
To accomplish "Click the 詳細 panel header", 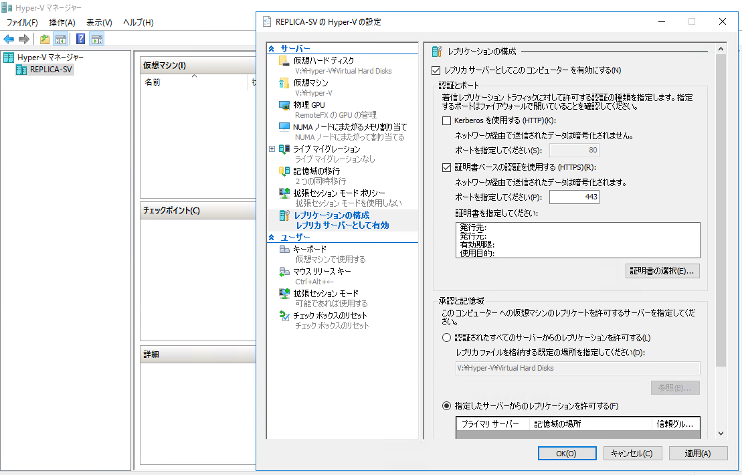I will pos(198,355).
